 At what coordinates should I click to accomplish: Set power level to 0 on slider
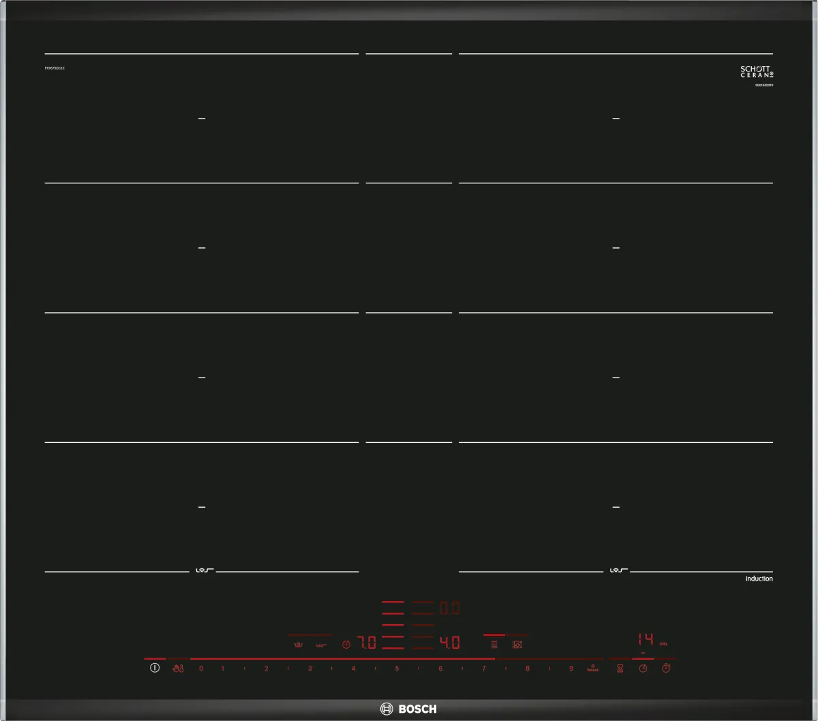tap(200, 669)
